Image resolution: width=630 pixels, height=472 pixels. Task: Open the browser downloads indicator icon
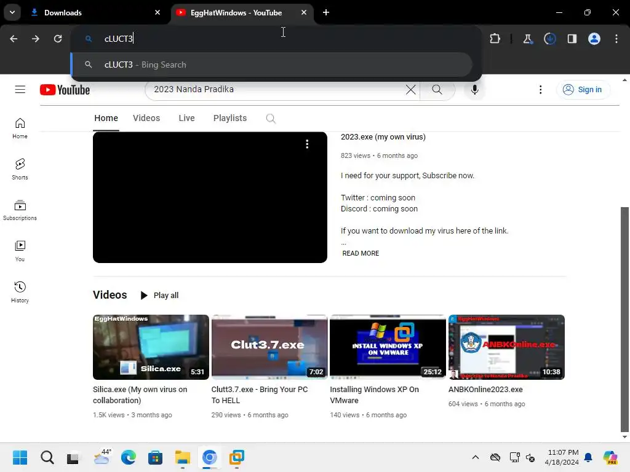pos(549,39)
